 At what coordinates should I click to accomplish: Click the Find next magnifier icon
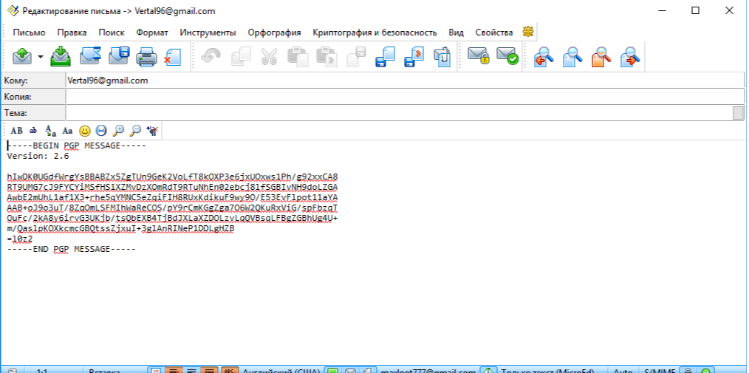[x=630, y=56]
